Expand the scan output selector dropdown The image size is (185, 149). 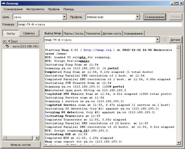(x=157, y=40)
